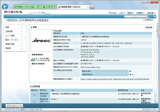Click the ROBINS logo

[x=13, y=12]
